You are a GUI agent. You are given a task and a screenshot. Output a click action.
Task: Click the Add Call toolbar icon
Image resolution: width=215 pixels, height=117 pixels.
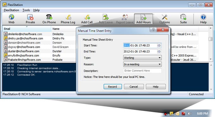87,19
